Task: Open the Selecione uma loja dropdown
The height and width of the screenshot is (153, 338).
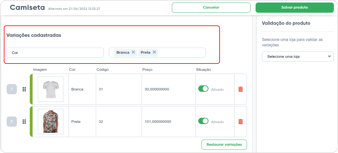Action: (x=298, y=57)
